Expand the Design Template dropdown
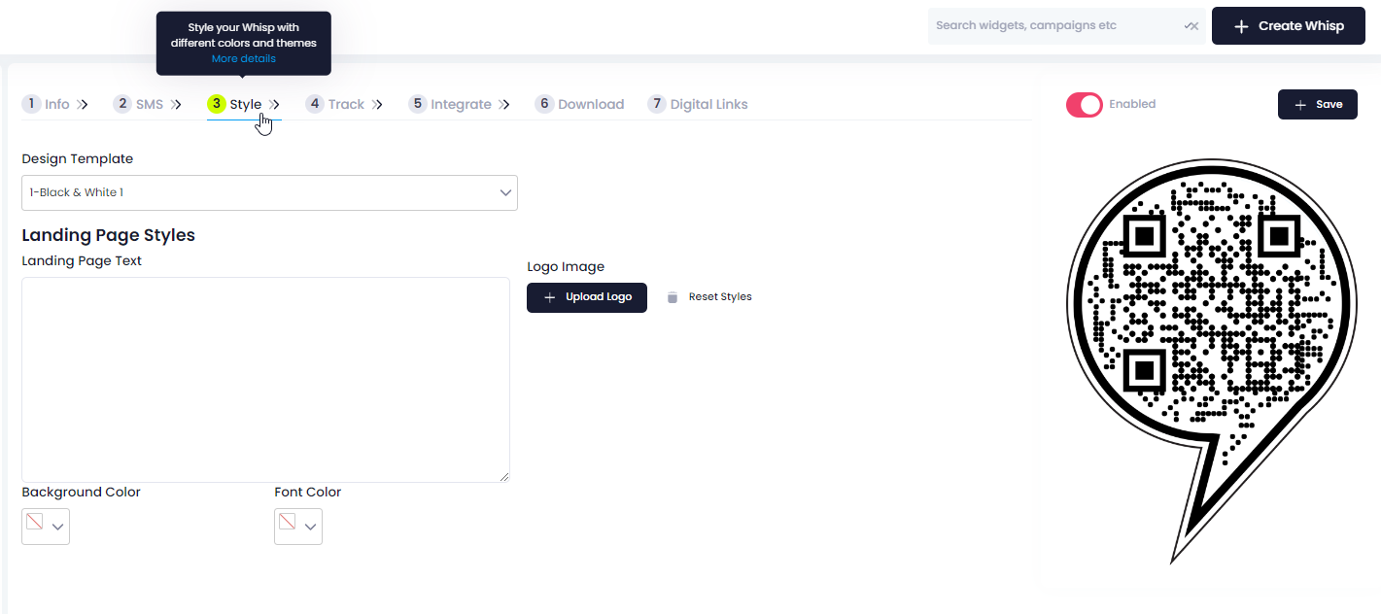 tap(269, 192)
